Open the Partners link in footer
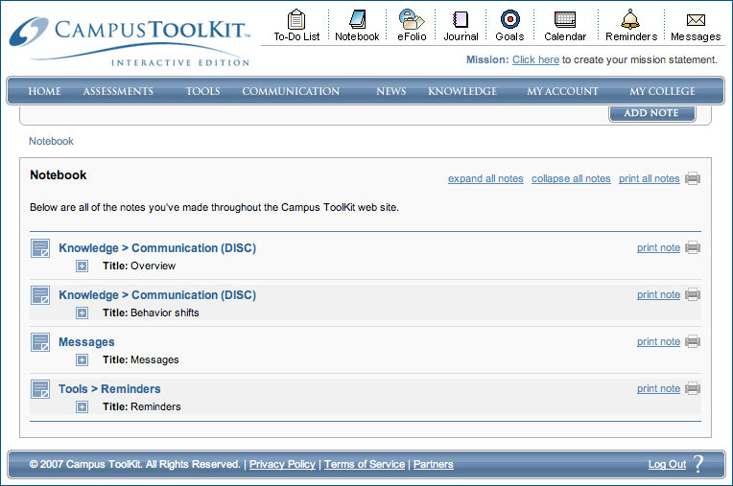The height and width of the screenshot is (486, 733). coord(434,464)
